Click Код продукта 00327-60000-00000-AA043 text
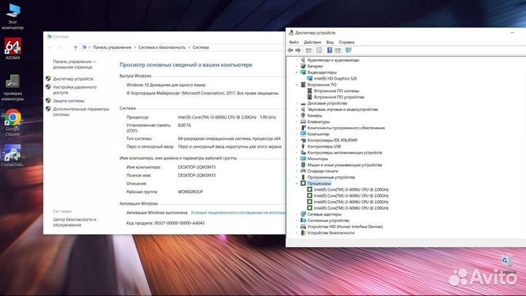The image size is (526, 296). 165,223
